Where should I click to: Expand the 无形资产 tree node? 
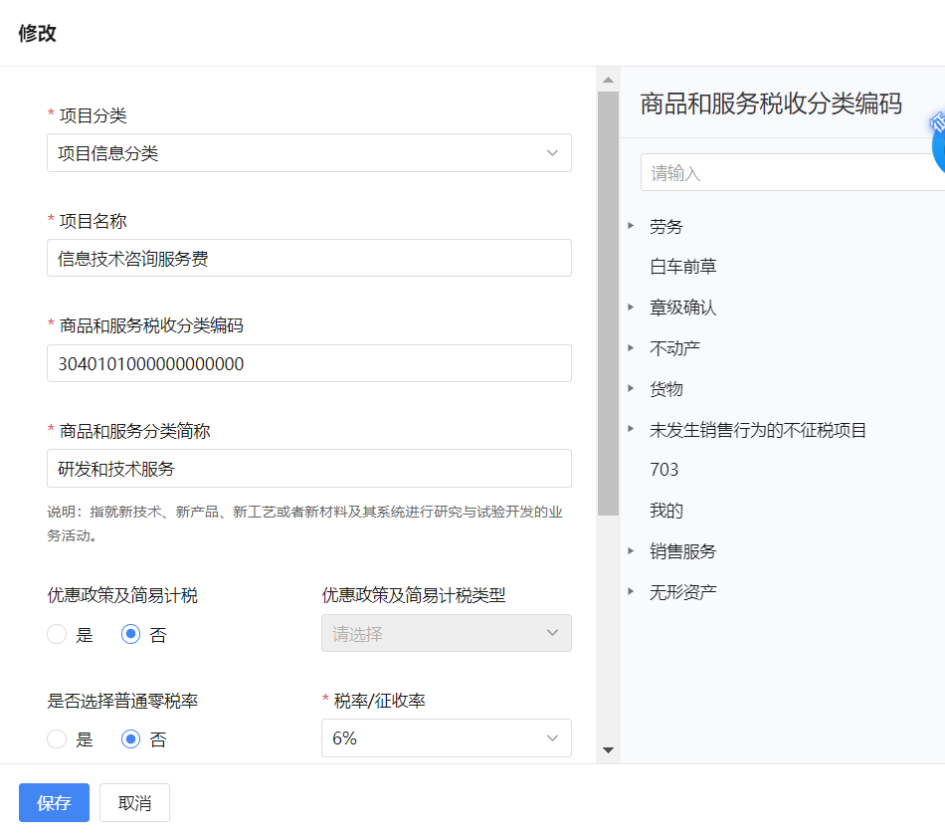click(631, 591)
